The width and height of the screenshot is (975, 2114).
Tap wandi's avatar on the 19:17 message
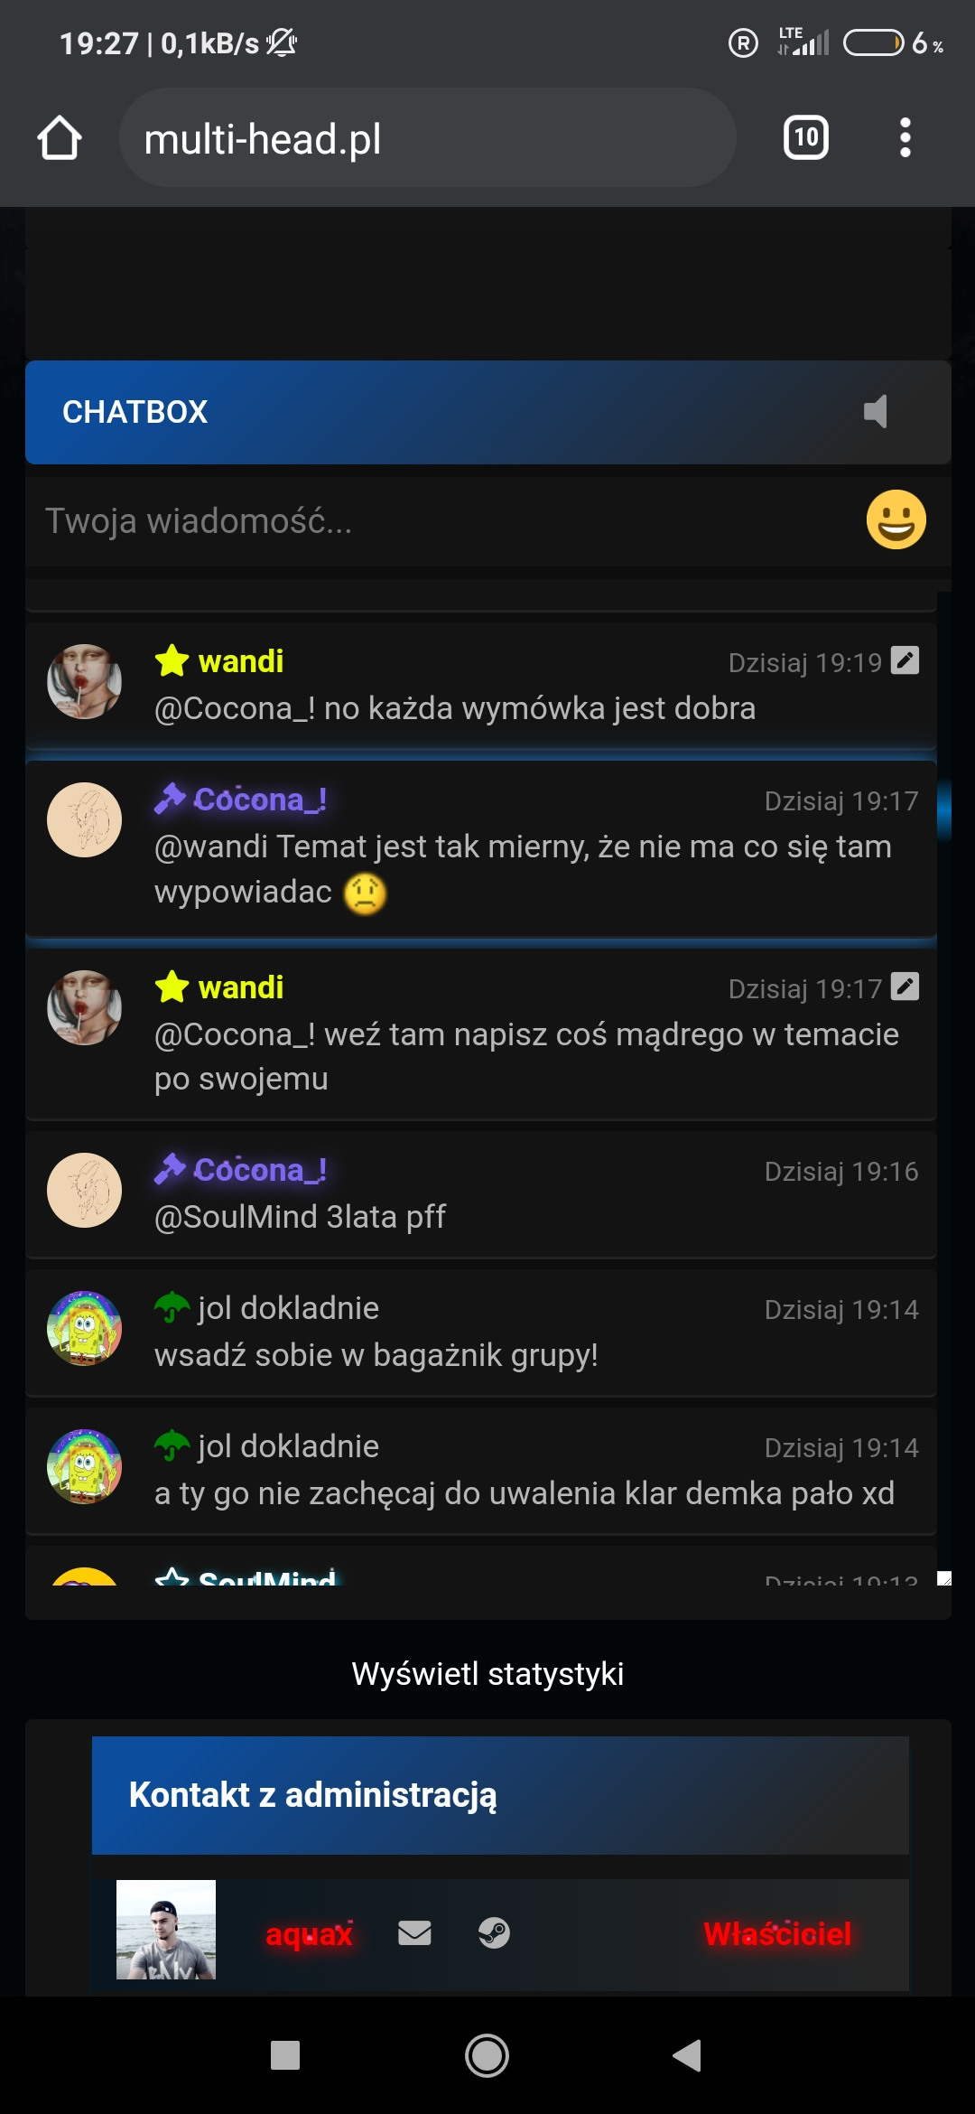pos(84,1007)
